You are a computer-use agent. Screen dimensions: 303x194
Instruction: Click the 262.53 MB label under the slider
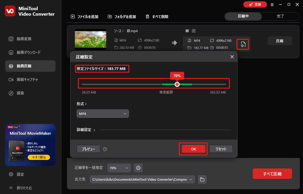tap(218, 92)
